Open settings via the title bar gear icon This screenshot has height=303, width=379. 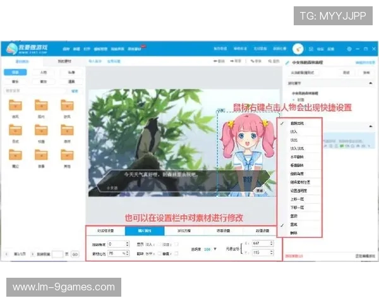[349, 49]
